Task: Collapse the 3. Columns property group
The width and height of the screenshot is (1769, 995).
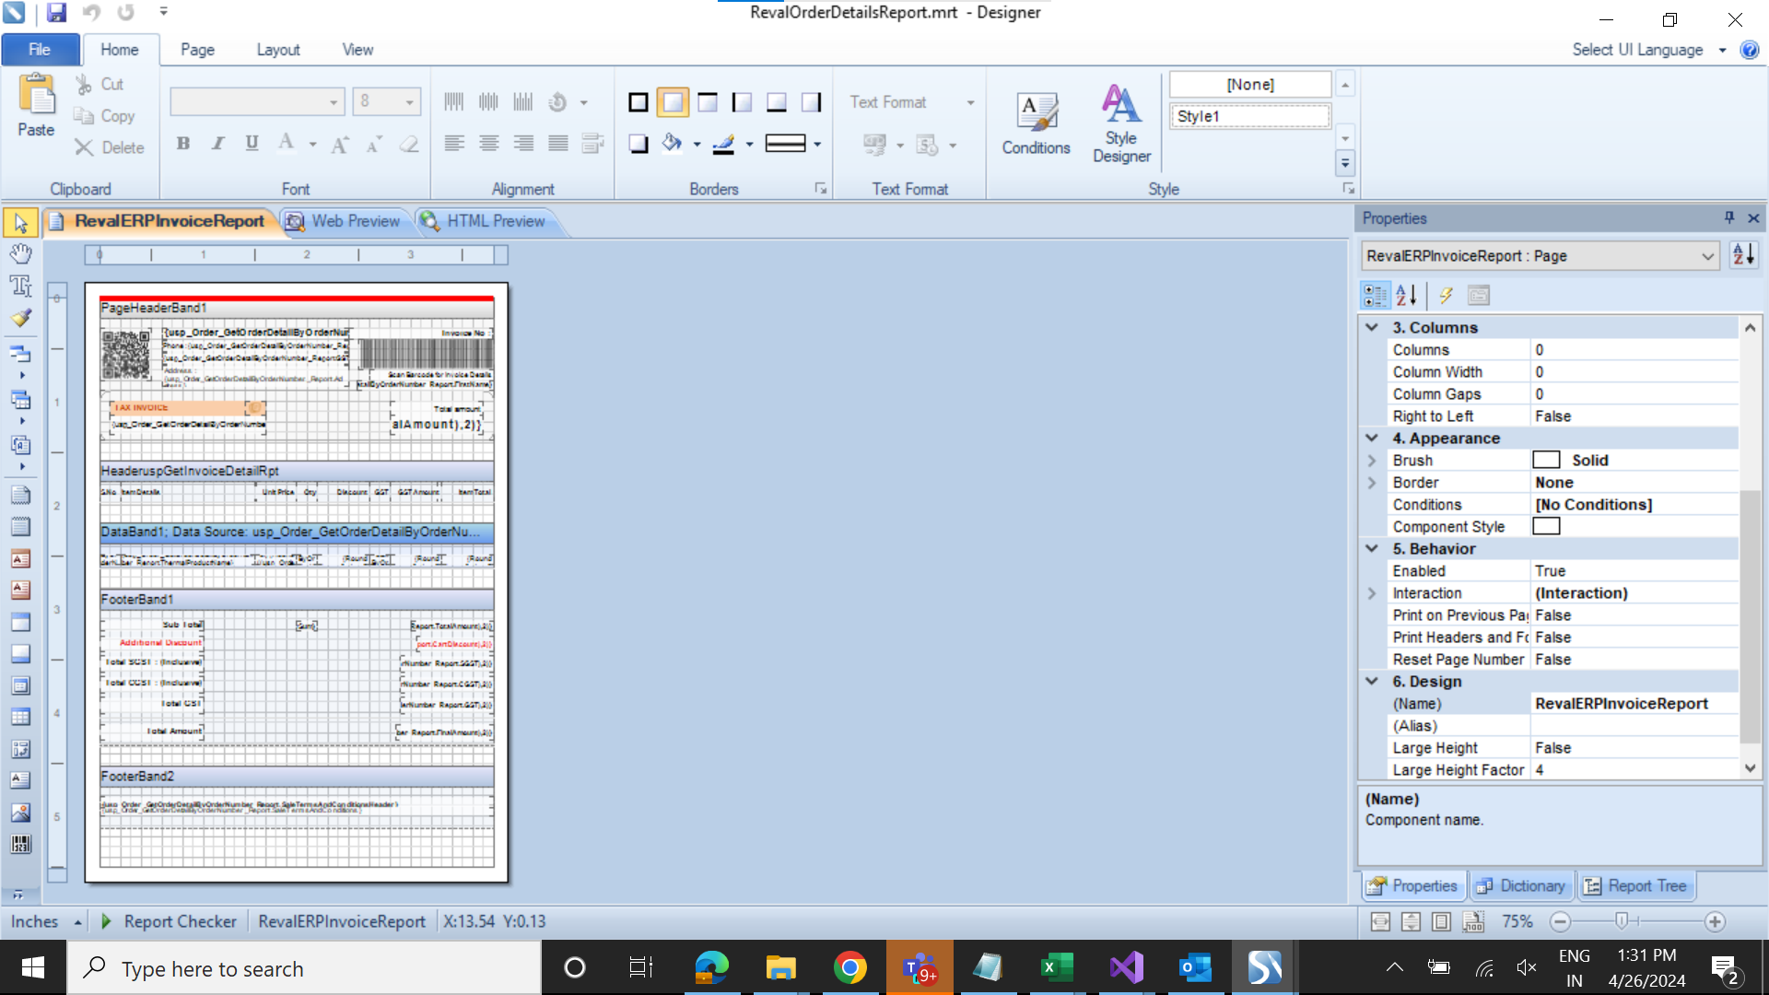Action: pos(1372,327)
